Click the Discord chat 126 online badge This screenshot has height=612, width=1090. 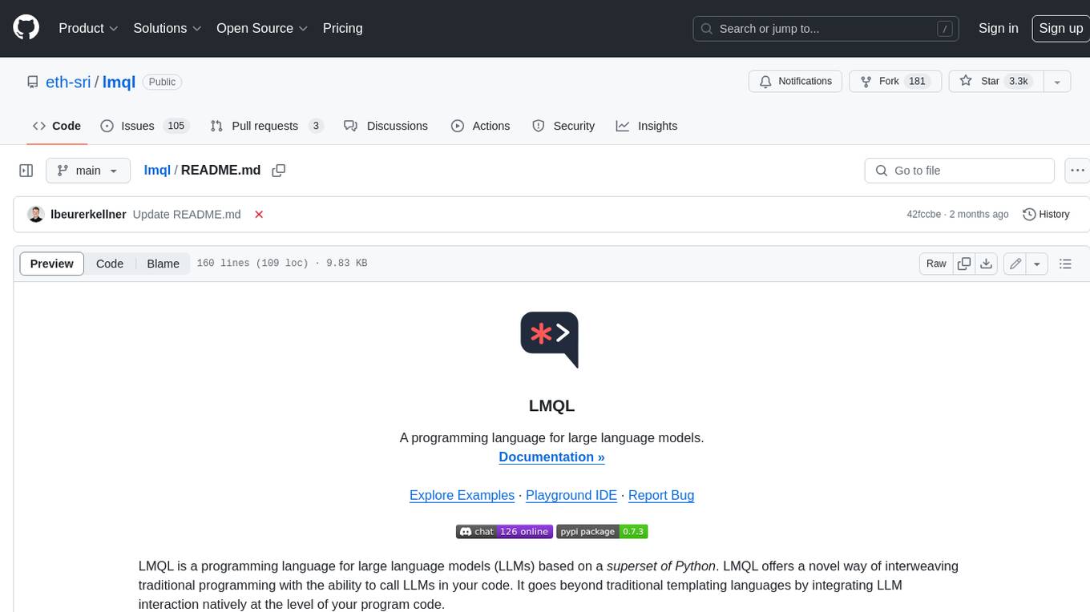[x=504, y=531]
